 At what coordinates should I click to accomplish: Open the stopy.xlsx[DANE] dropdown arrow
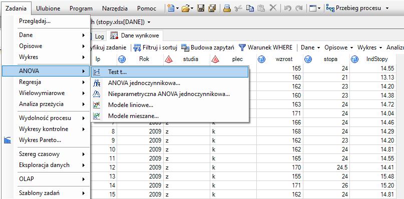point(149,22)
